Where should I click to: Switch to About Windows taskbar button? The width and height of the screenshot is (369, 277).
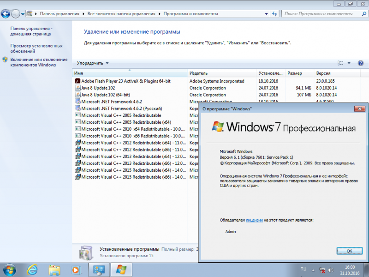click(121, 270)
